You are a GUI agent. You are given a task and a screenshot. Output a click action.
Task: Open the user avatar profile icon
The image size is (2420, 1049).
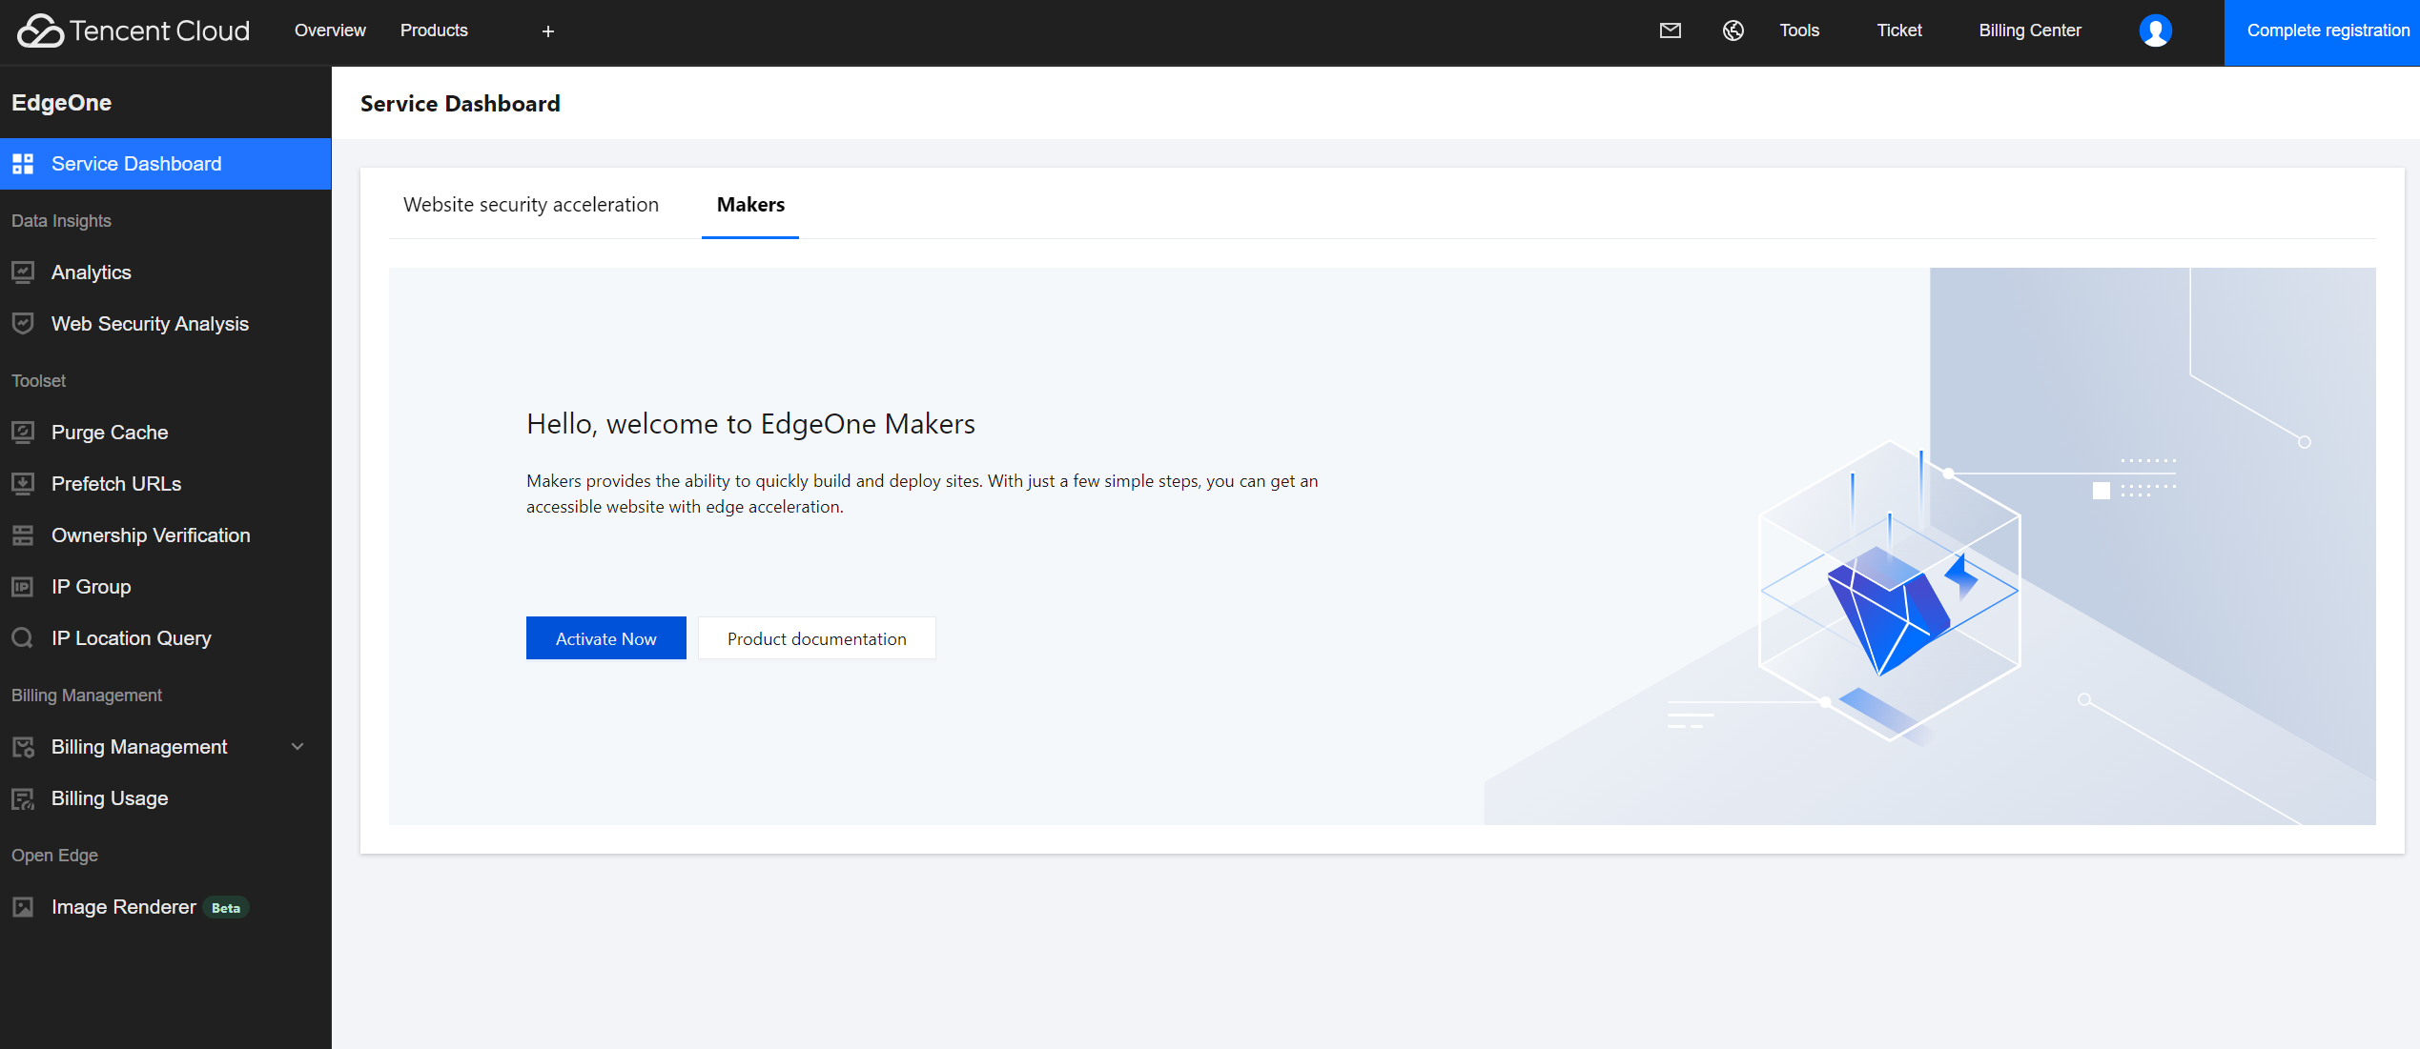2155,30
